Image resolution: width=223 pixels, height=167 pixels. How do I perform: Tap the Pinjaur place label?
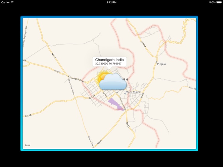tap(162, 64)
